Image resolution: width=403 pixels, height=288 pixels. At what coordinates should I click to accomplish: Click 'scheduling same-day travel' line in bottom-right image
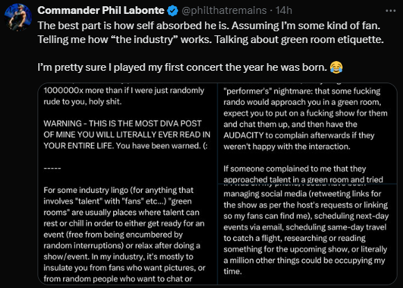305,227
